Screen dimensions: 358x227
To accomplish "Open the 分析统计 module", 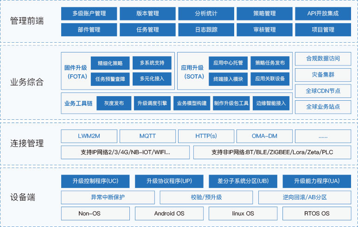I will [206, 13].
